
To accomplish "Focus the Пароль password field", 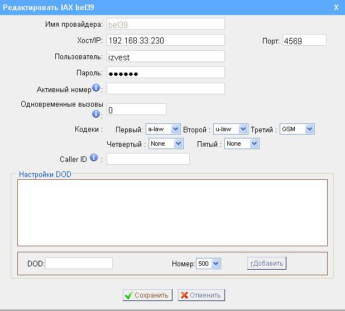I will (165, 73).
